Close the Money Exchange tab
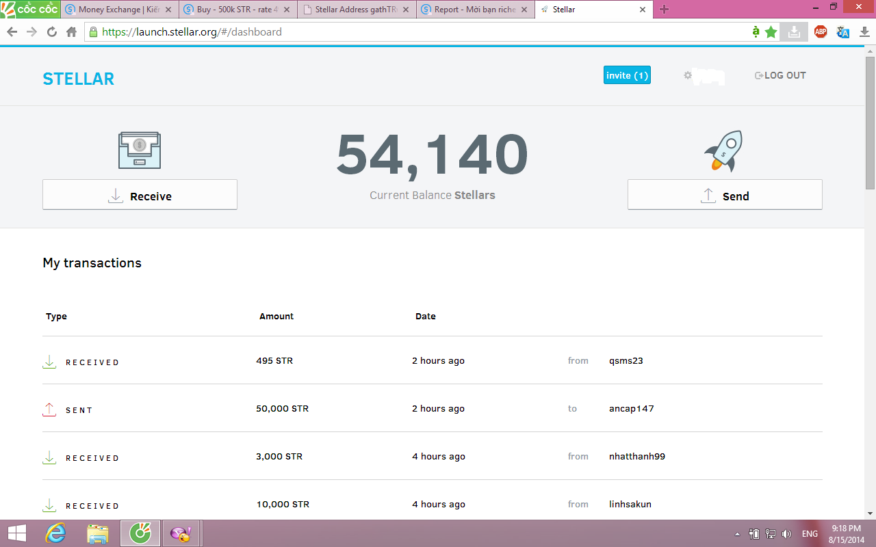 pos(168,10)
